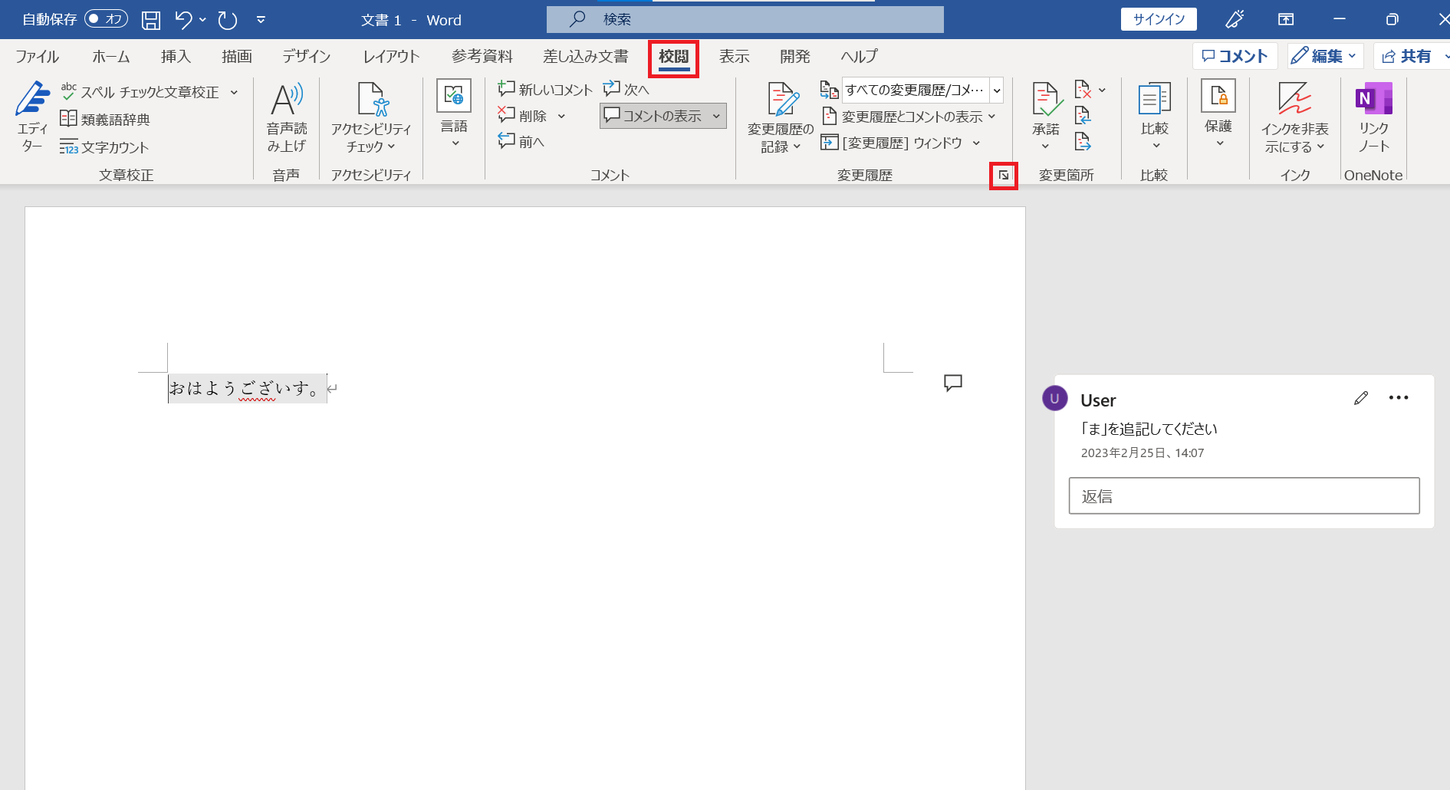Go to next comment 次へ

point(626,90)
